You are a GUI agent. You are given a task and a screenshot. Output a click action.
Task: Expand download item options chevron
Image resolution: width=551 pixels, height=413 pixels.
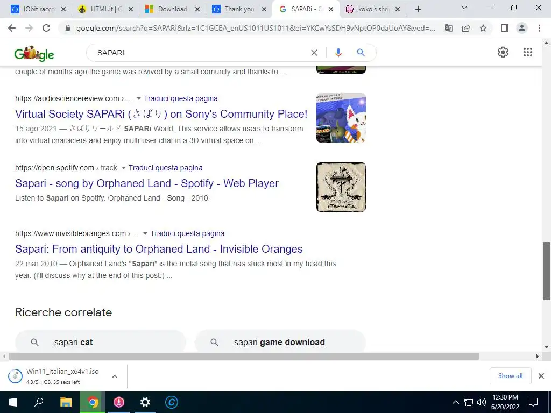point(114,376)
